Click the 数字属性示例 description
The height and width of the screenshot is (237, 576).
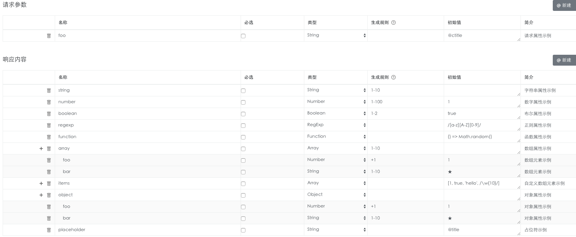coord(538,102)
